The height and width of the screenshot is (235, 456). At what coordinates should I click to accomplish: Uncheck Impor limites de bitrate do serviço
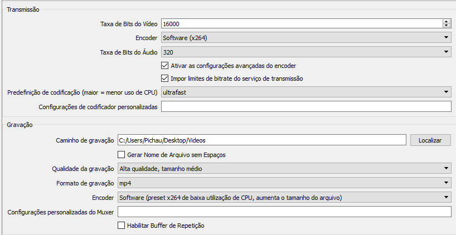click(x=164, y=79)
